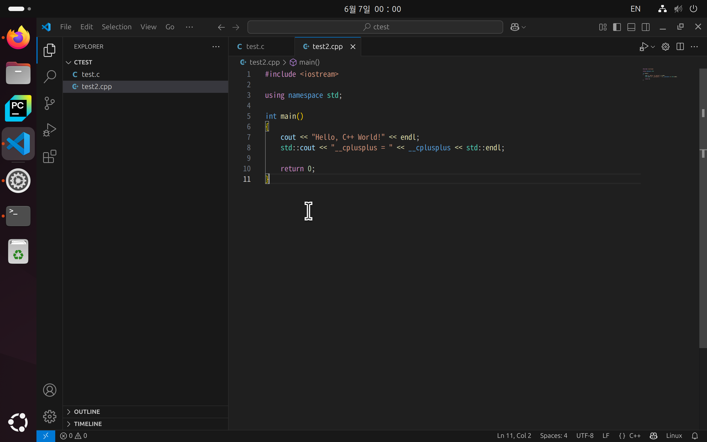Screen dimensions: 707x442
Task: Open the Manage gear in activity bar
Action: (x=49, y=416)
